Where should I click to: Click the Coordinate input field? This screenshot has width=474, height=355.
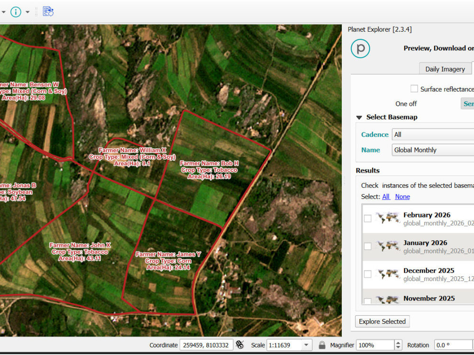206,345
